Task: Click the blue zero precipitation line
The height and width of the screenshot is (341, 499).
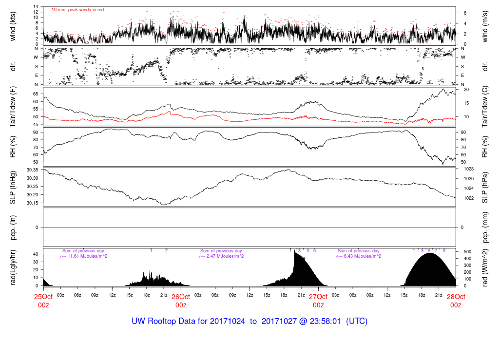Action: [x=249, y=227]
